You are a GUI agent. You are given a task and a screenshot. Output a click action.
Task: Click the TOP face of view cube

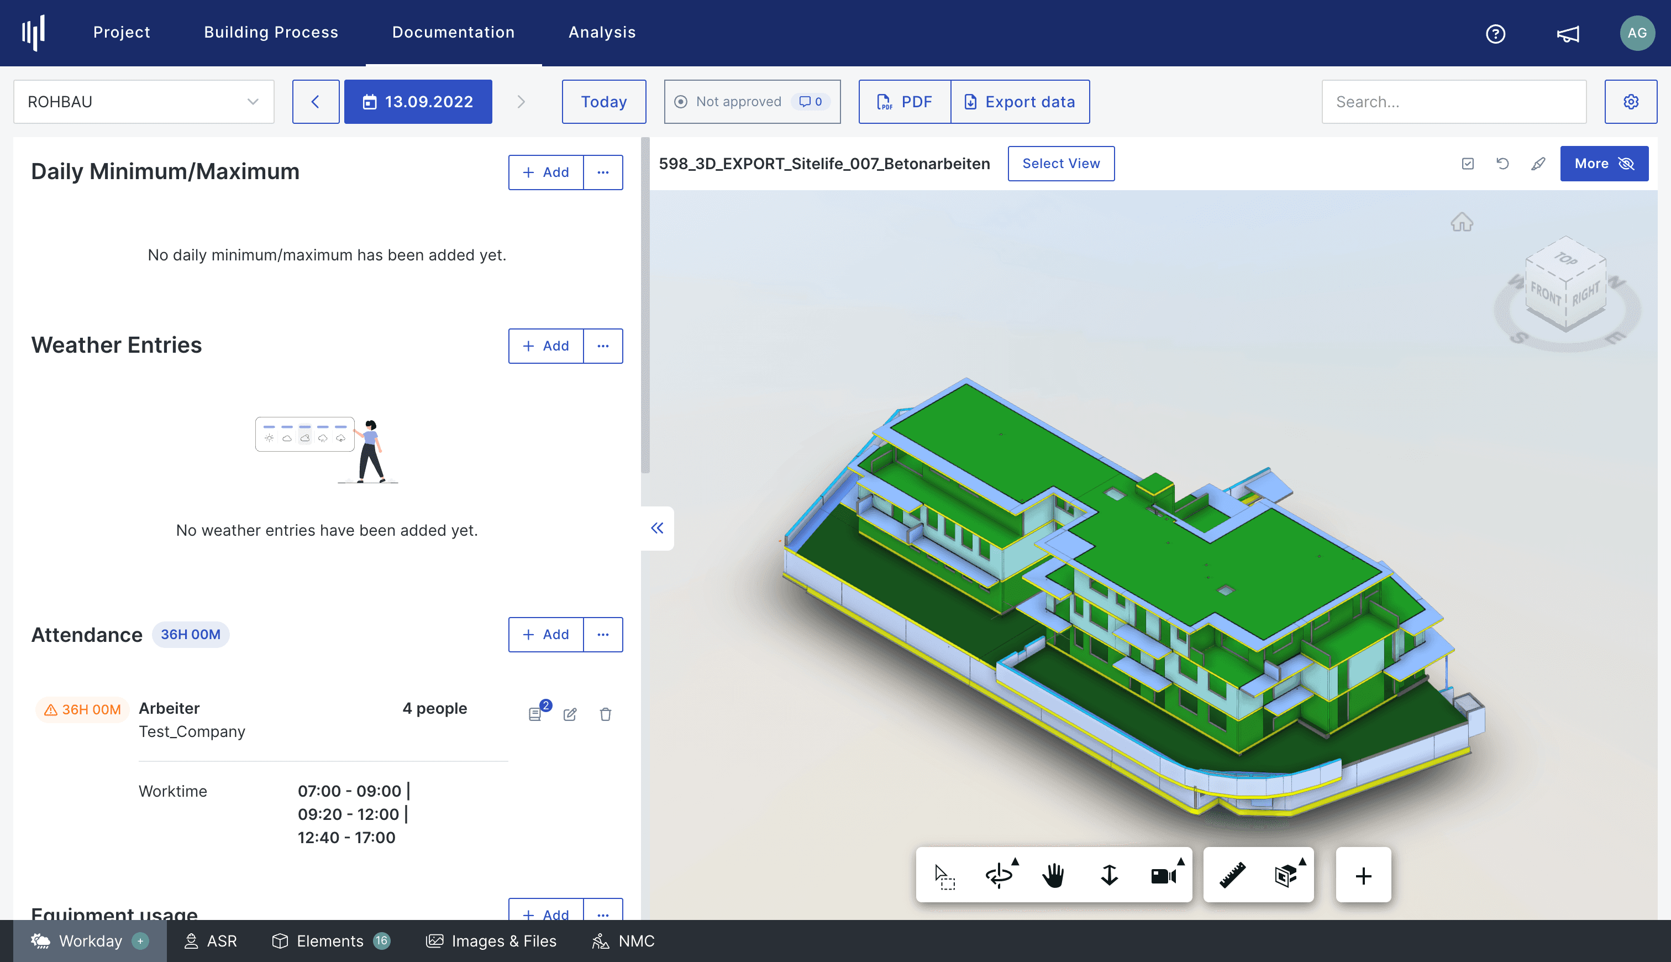(x=1565, y=258)
